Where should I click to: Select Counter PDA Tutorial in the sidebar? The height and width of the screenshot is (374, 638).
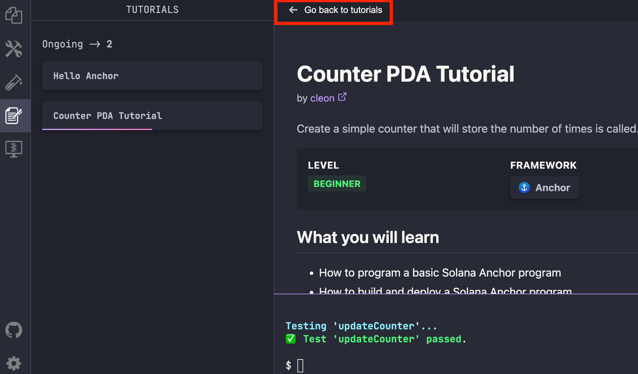152,116
